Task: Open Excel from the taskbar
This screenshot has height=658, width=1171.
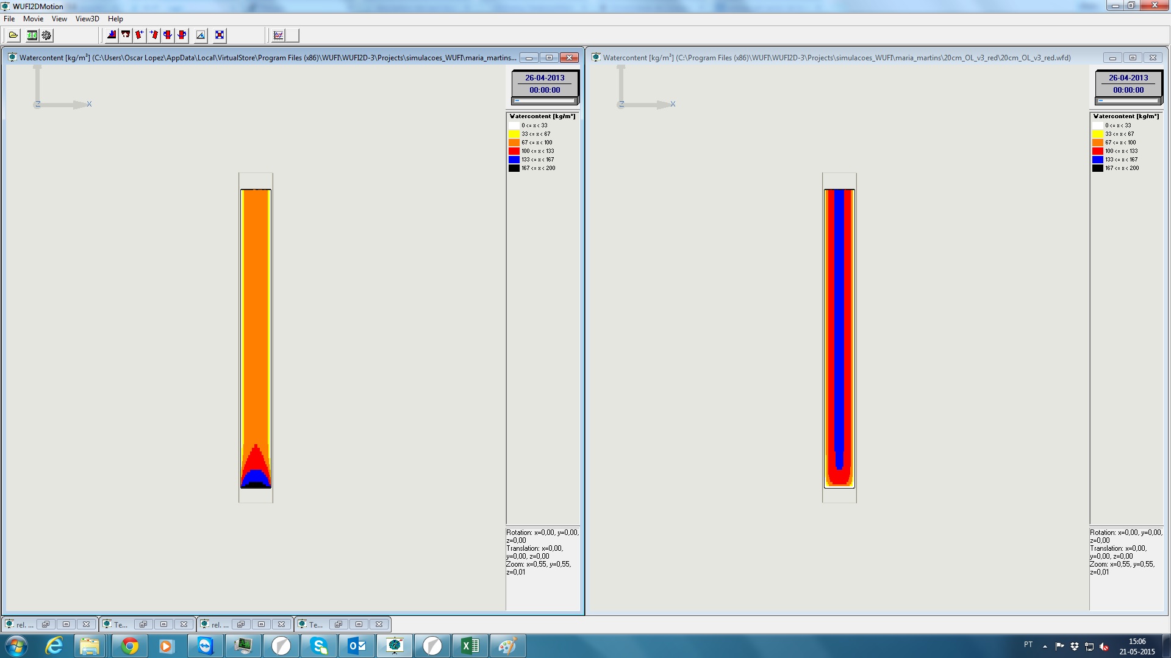Action: click(x=470, y=646)
